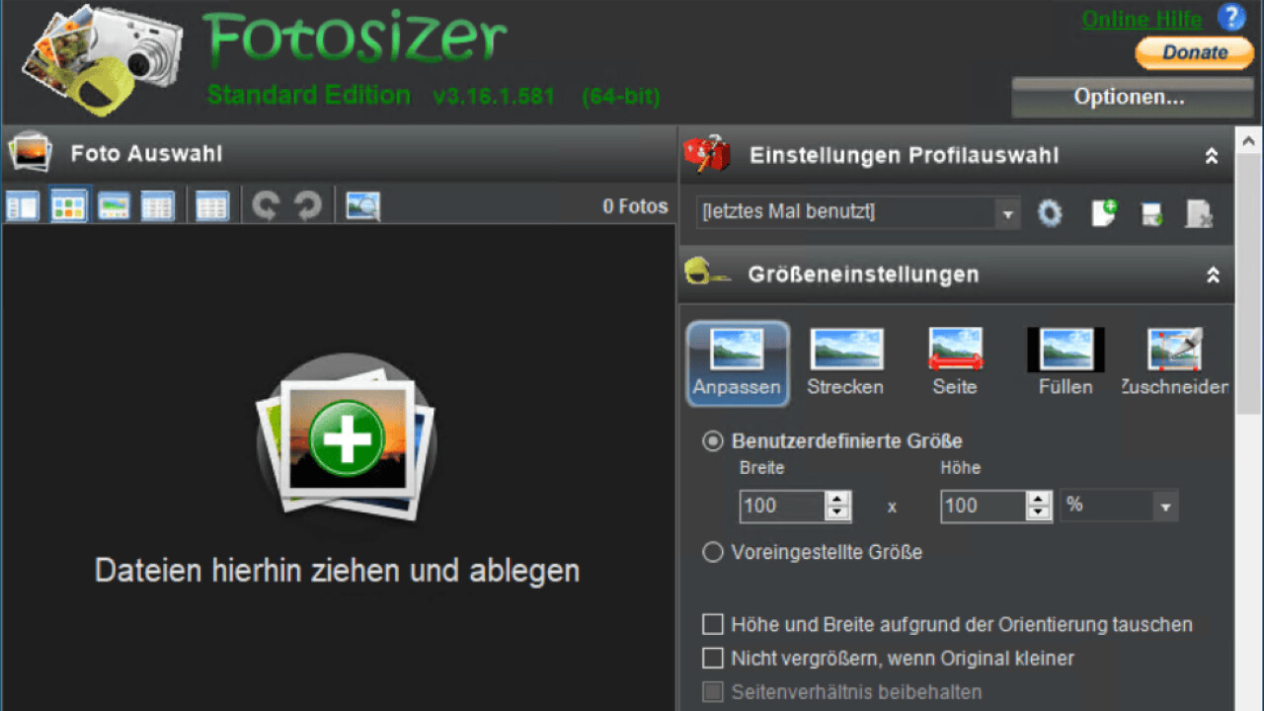This screenshot has width=1264, height=711.
Task: Open the letztes Mal benutzt profile dropdown
Action: (x=1008, y=212)
